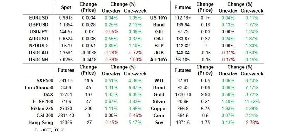Click the Hang Seng row label
Screen dimensions: 301x133
coord(40,122)
